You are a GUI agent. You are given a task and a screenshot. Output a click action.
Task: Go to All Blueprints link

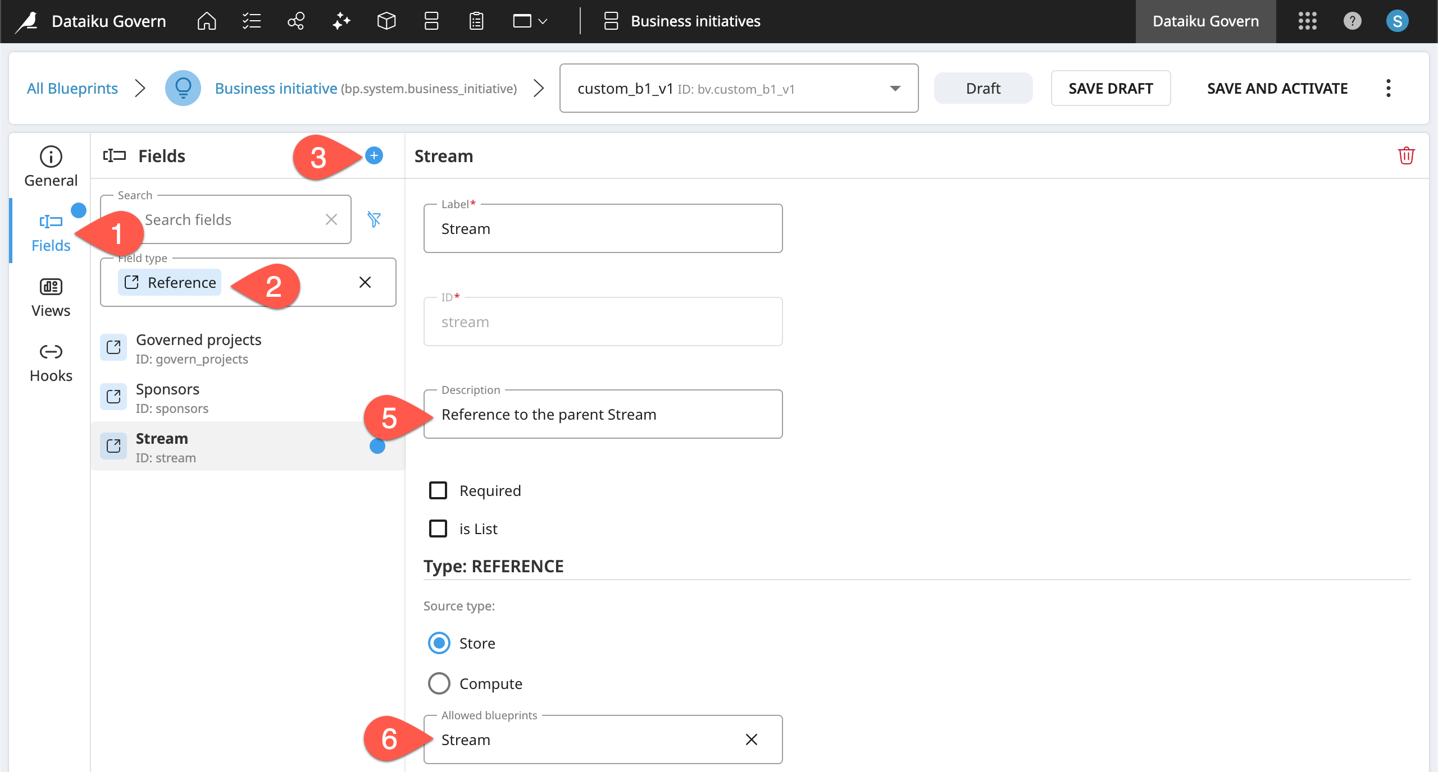[72, 89]
